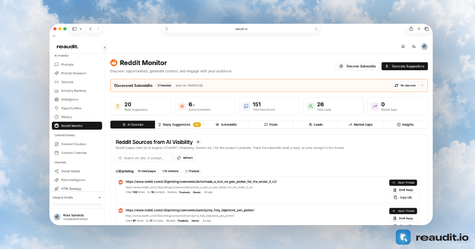Open the Market Gaps tab
This screenshot has width=475, height=249.
point(361,125)
